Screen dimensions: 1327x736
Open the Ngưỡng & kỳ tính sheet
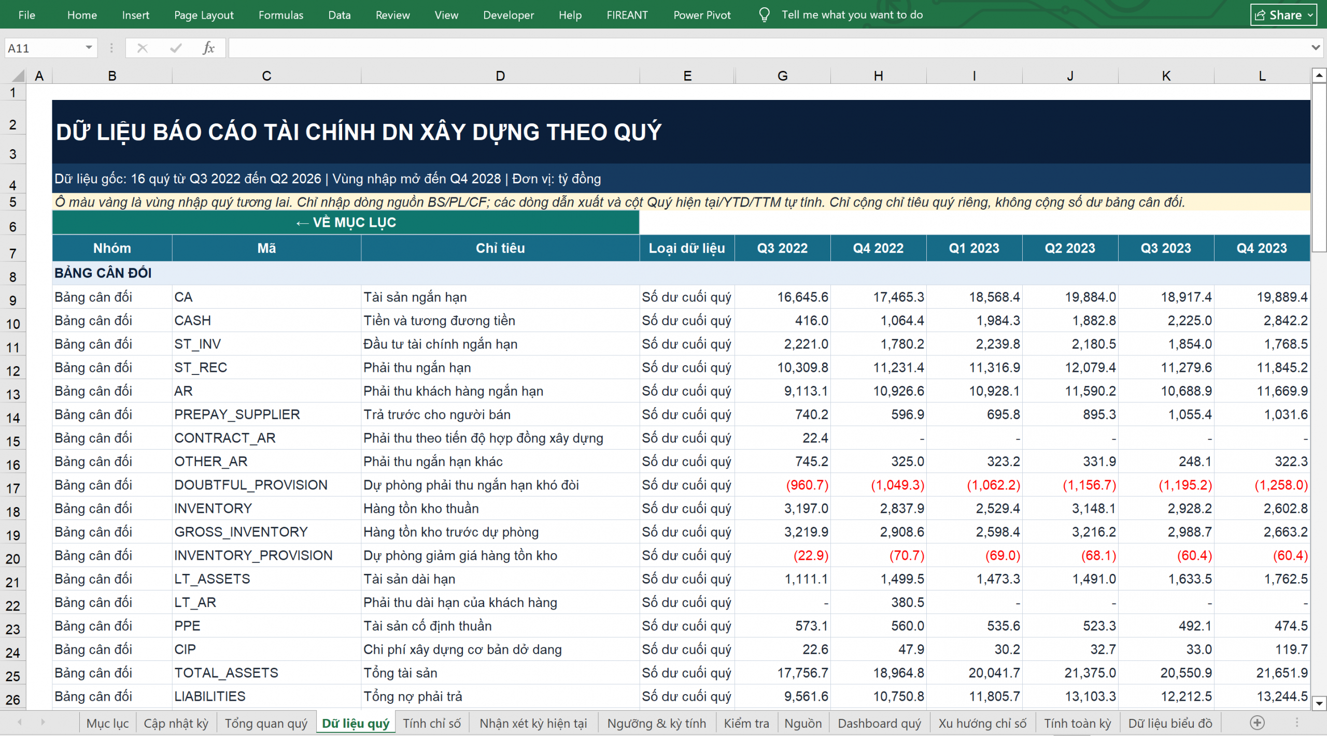pos(656,723)
